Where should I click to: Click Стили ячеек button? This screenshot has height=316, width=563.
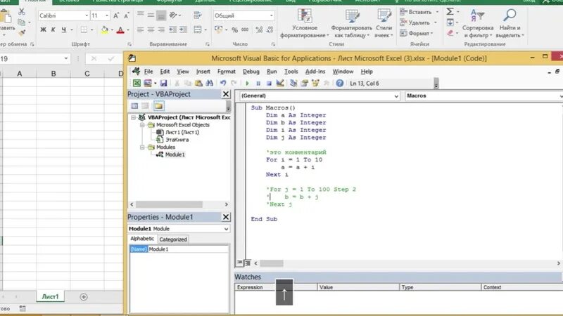point(384,24)
